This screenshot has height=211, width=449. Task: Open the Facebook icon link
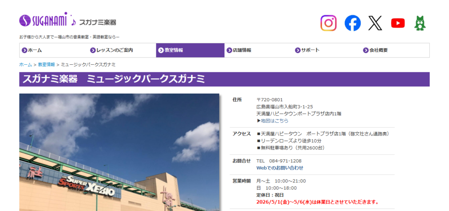[x=352, y=23]
